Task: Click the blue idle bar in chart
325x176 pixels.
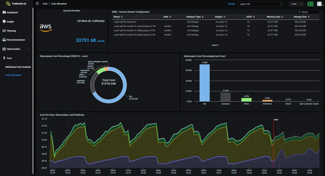Action: (205, 83)
